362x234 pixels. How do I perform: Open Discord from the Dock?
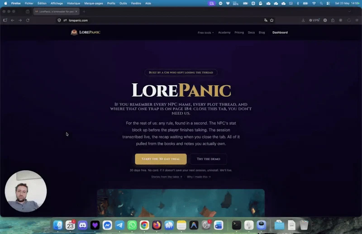point(83,225)
